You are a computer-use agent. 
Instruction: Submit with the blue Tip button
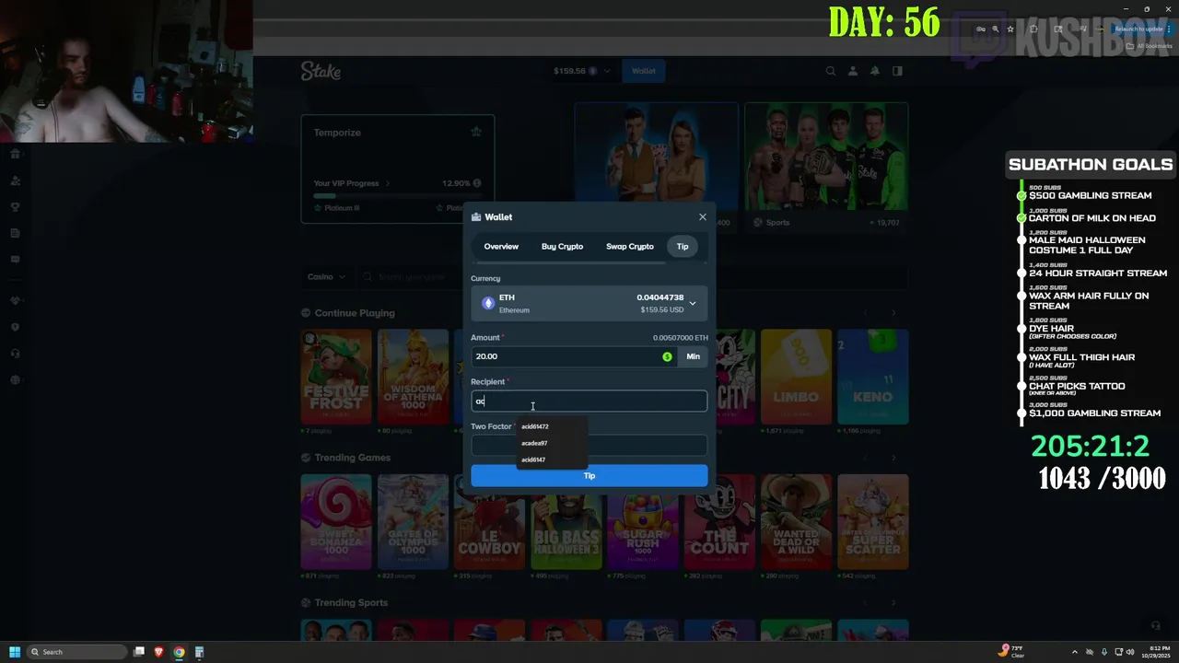(589, 476)
